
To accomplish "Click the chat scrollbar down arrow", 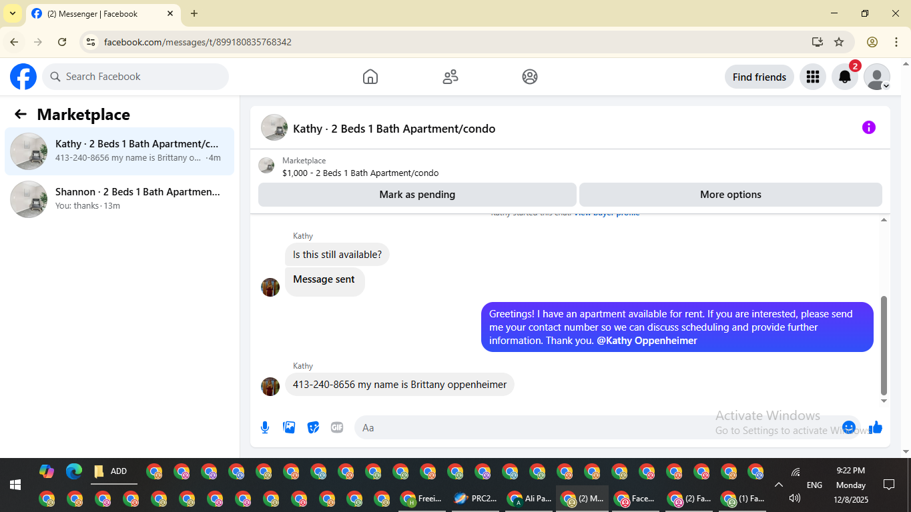I will click(x=884, y=401).
